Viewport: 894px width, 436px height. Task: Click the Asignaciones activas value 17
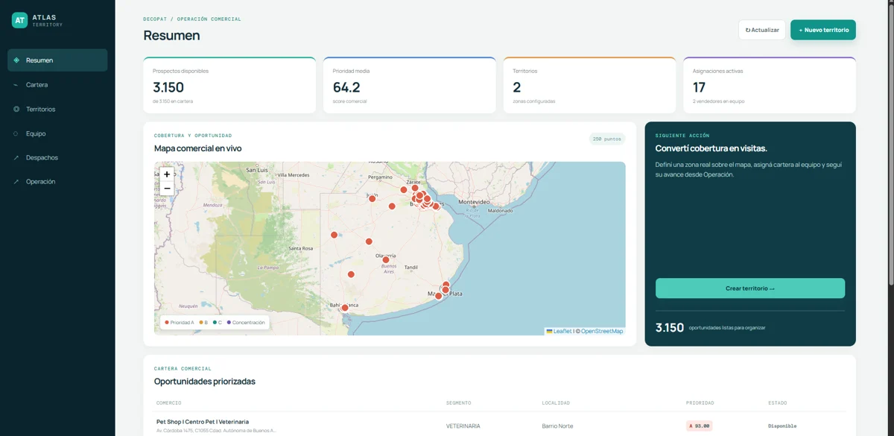(699, 87)
